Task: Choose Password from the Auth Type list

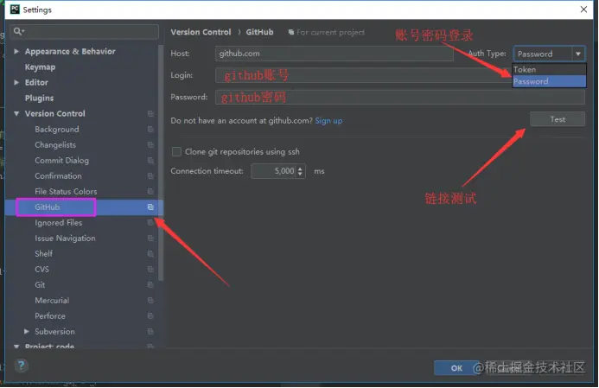Action: pos(549,81)
